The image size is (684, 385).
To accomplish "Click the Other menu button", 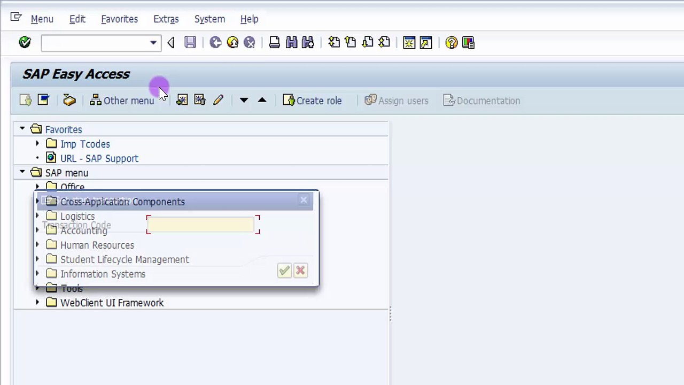I will (x=122, y=101).
